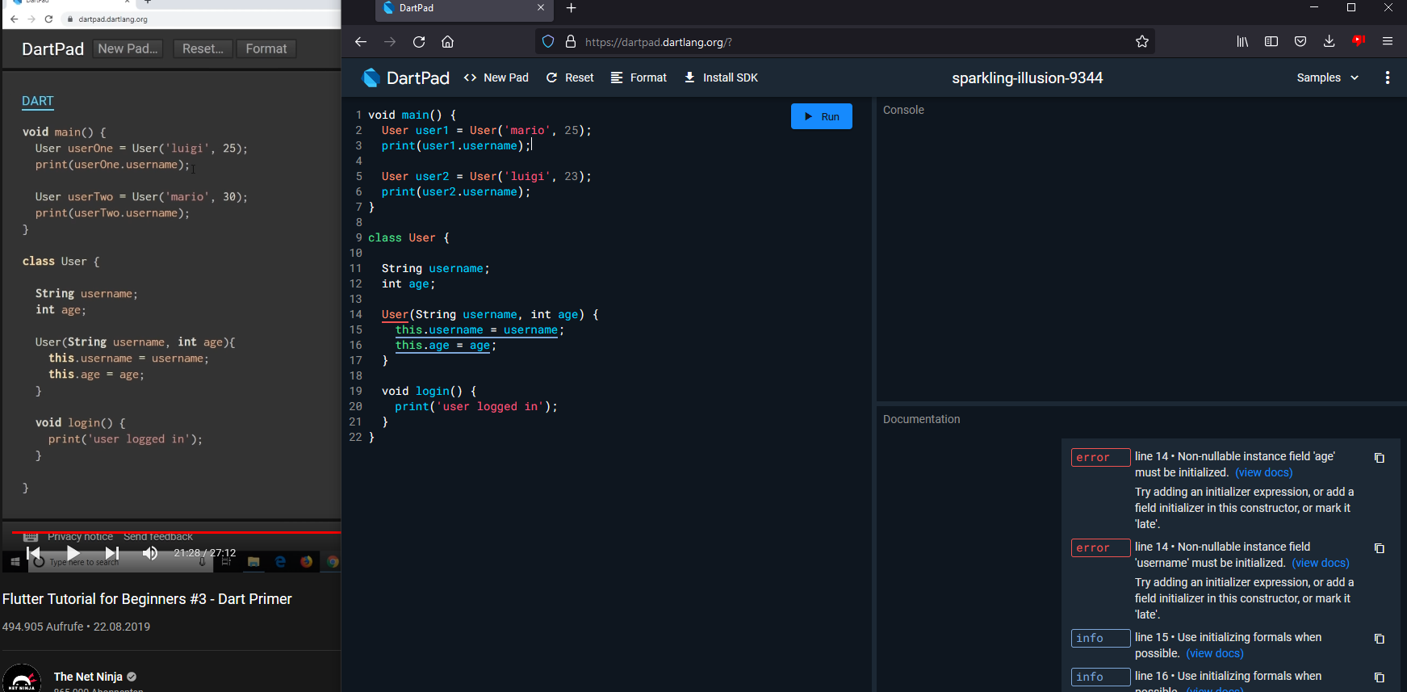Image resolution: width=1407 pixels, height=692 pixels.
Task: Copy the line 16 info message
Action: [x=1380, y=677]
